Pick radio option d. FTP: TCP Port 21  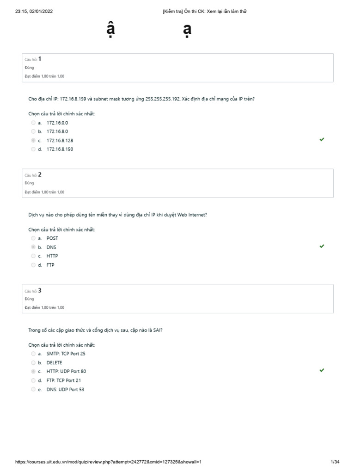(33, 380)
